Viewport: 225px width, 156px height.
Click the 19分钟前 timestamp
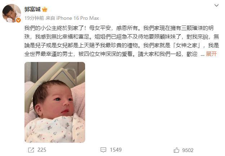pos(34,18)
